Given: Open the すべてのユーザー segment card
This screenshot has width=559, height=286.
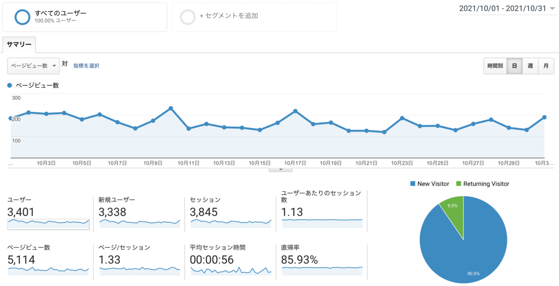Looking at the screenshot, I should tap(85, 17).
